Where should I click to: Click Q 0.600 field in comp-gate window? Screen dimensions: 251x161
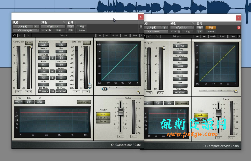[40, 102]
